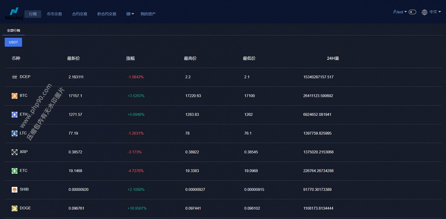Open 我的资产 page link
Viewport: 446px width, 219px height.
click(x=148, y=14)
